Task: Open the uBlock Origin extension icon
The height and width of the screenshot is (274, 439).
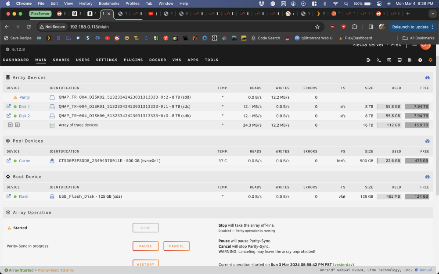Action: (333, 27)
